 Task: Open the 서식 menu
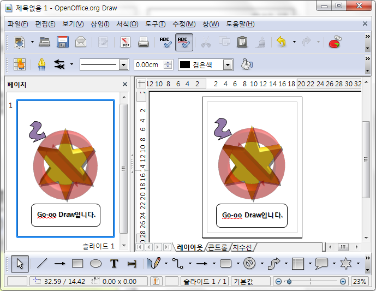[127, 24]
